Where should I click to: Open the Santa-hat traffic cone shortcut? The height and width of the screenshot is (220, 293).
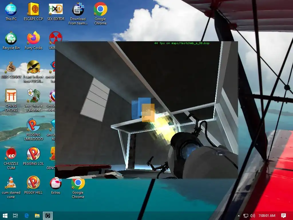tap(11, 187)
